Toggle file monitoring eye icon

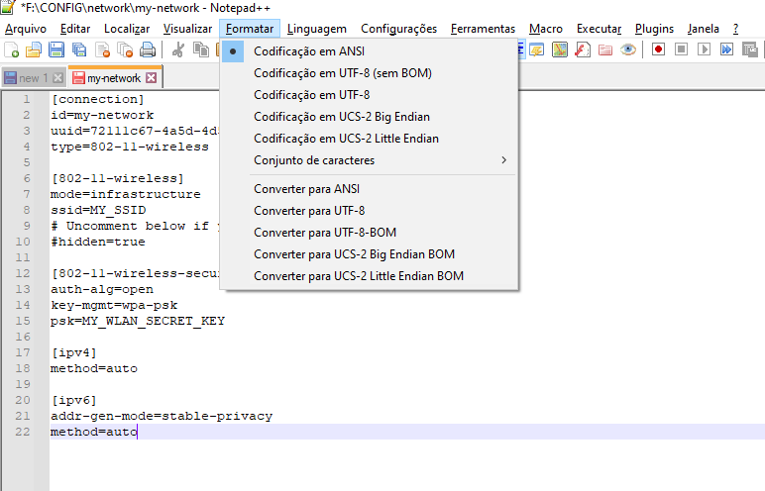[628, 49]
